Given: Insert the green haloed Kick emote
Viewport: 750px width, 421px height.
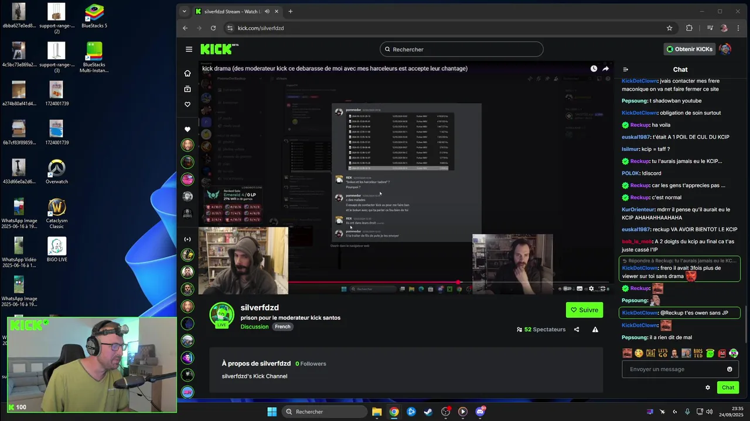Looking at the screenshot, I should (x=710, y=353).
